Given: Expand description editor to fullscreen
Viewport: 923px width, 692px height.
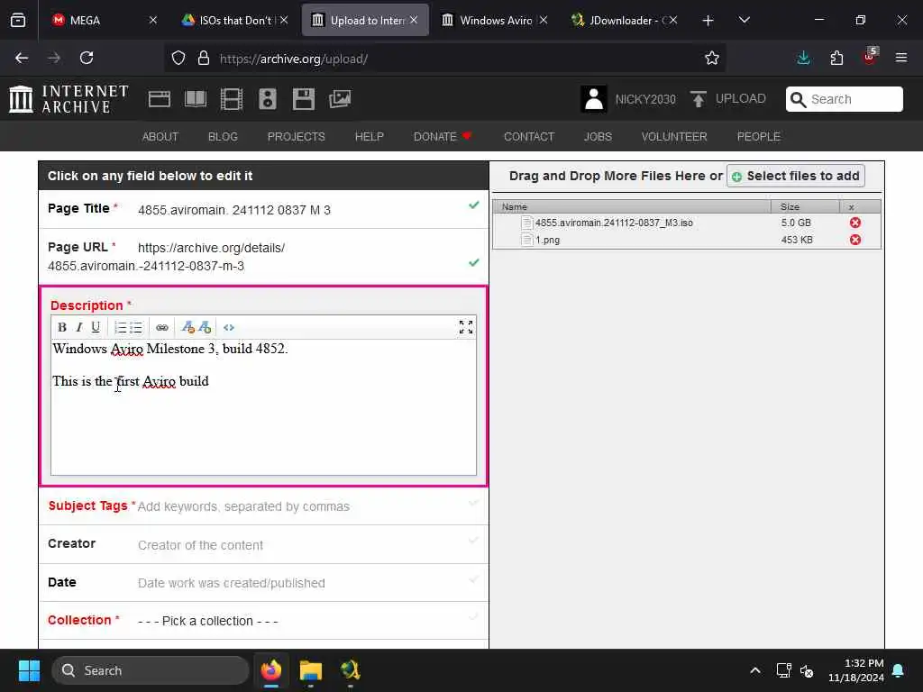Looking at the screenshot, I should [x=466, y=327].
